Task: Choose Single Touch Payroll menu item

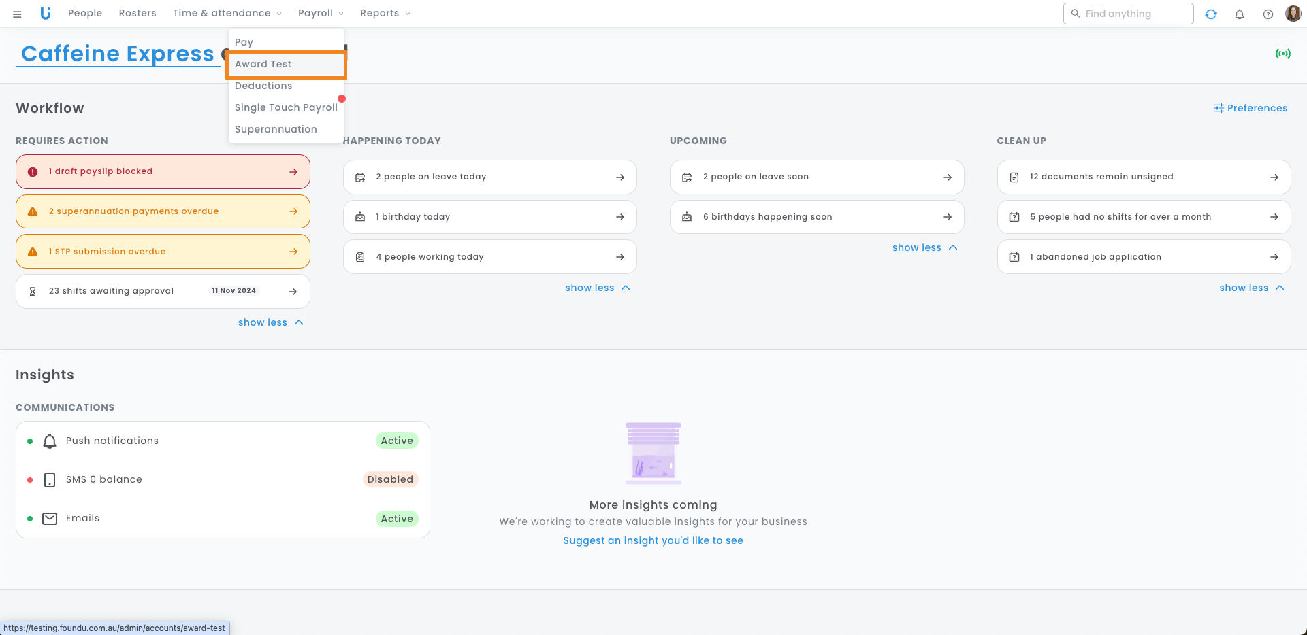Action: click(286, 107)
